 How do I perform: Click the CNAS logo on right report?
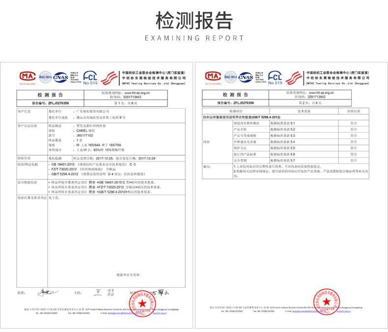(x=246, y=78)
